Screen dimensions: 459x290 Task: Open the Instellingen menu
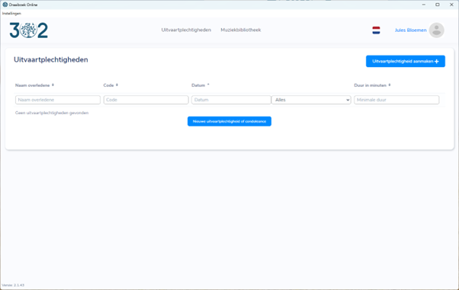(x=11, y=14)
